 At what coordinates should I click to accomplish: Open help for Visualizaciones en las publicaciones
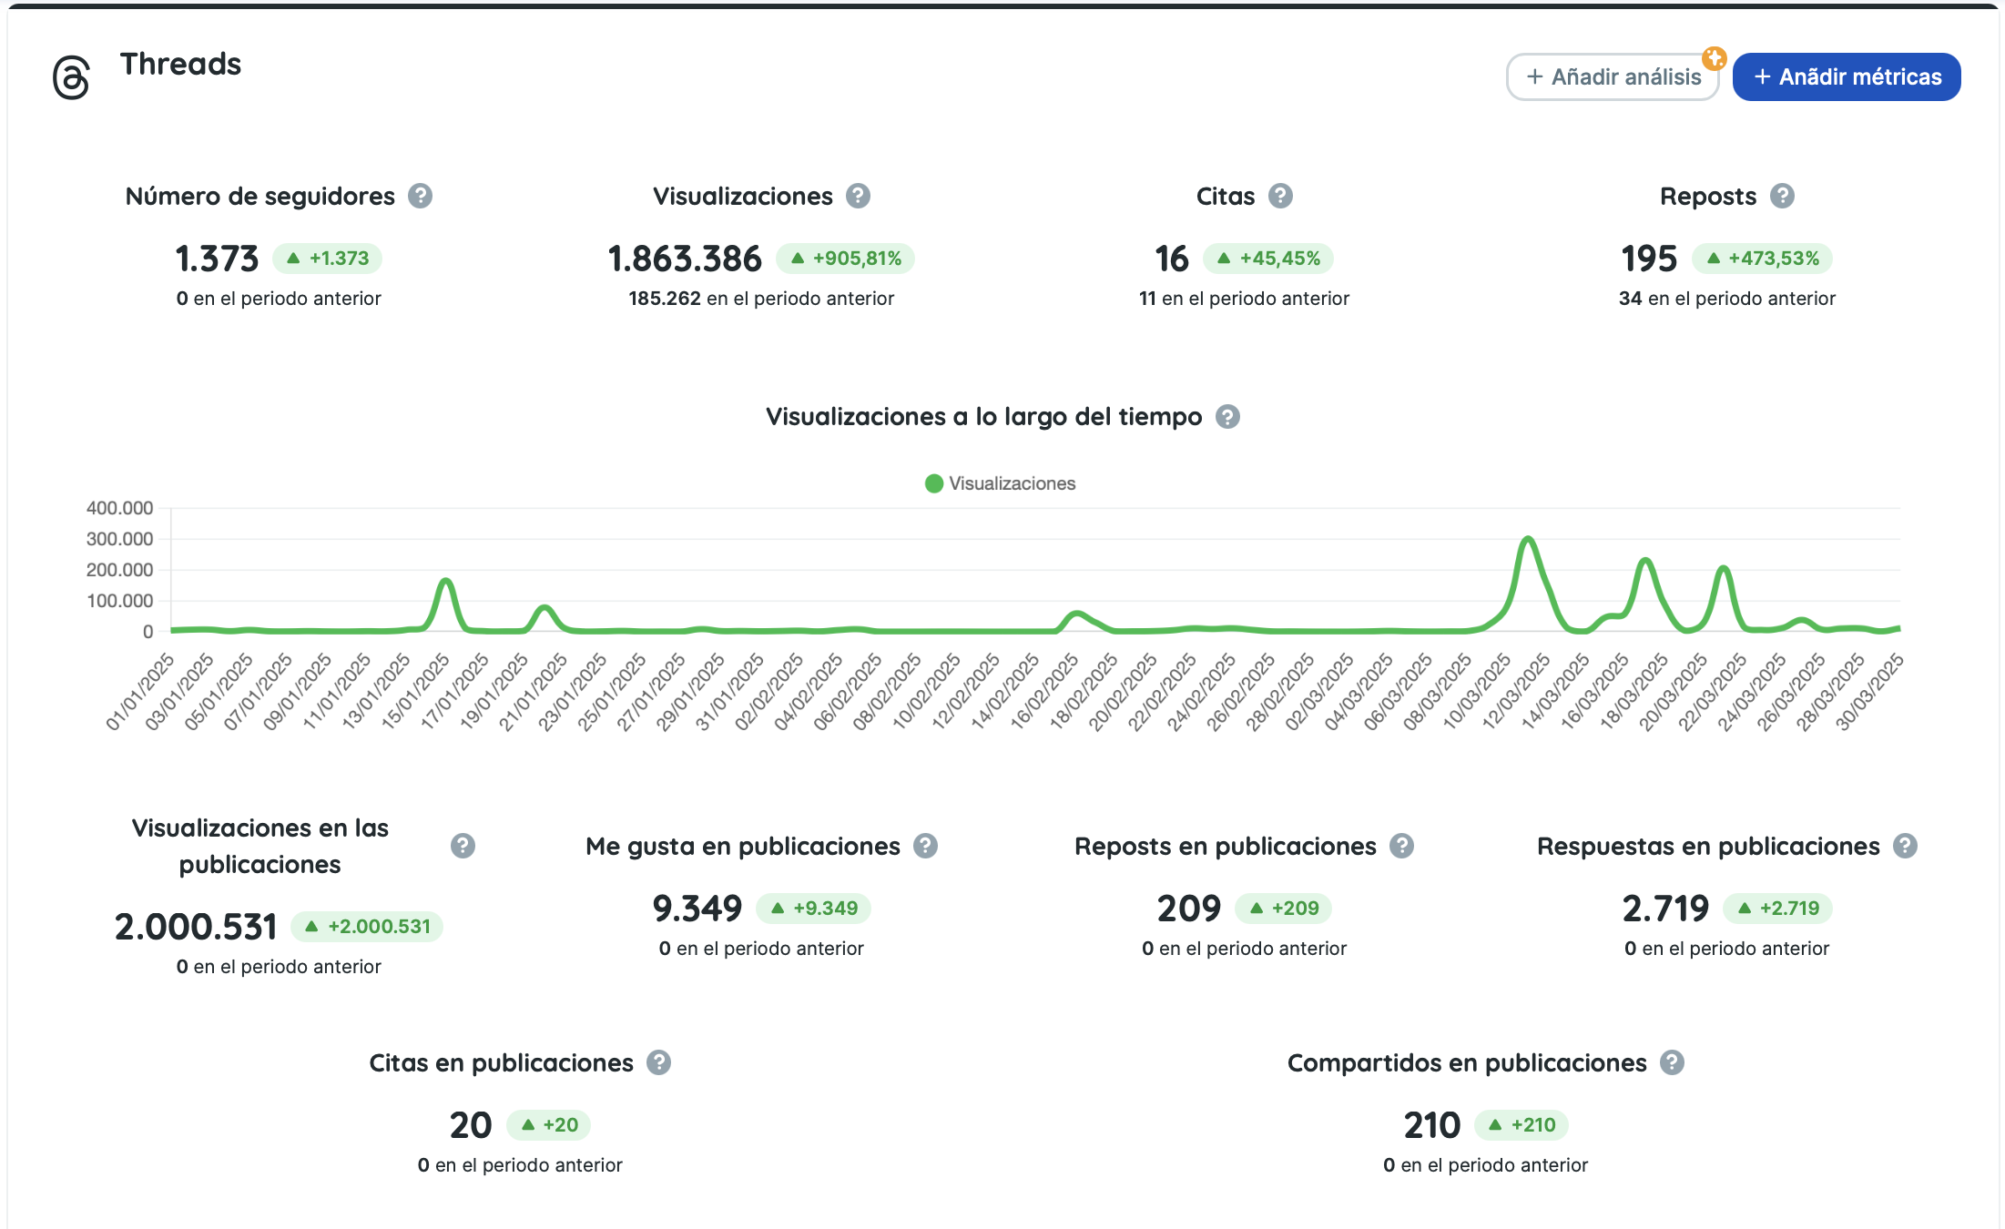[x=463, y=846]
